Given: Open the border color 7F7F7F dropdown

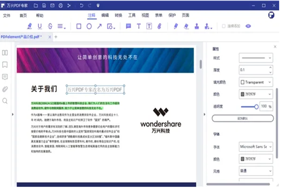Looking at the screenshot, I should click(x=256, y=94).
